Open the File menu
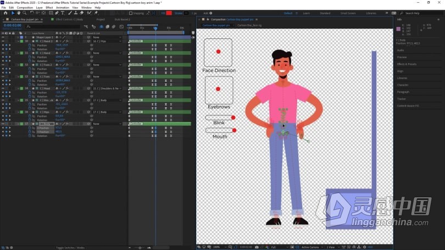Viewport: 445px width, 250px height. [x=4, y=8]
